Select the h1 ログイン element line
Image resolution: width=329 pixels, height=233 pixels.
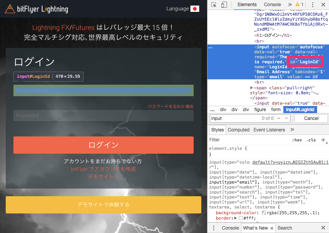pos(273,35)
